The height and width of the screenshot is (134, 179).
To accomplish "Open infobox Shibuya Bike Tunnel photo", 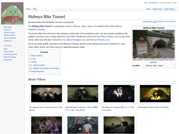I will tap(153, 44).
